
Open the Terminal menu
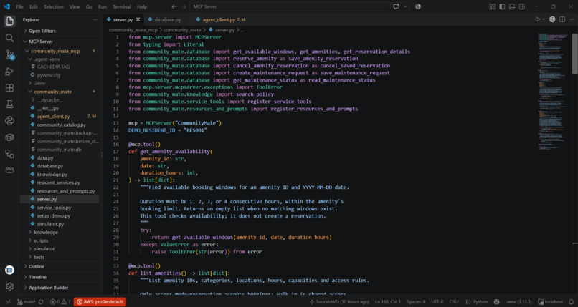[x=122, y=6]
